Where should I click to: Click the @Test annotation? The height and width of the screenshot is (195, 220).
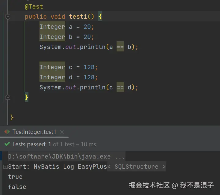[x=34, y=6]
